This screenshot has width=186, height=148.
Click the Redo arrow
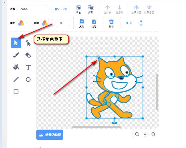(x=65, y=9)
